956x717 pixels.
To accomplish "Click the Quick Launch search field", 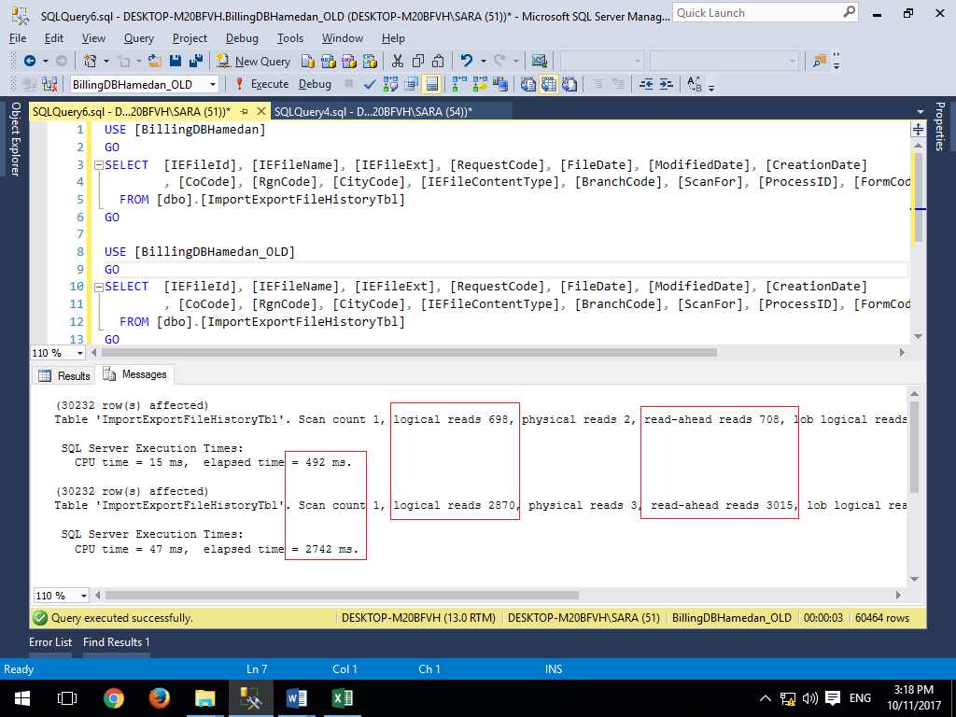I will 756,13.
